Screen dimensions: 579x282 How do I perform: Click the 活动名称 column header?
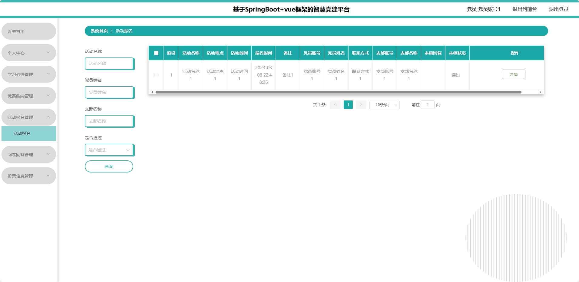[x=191, y=53]
